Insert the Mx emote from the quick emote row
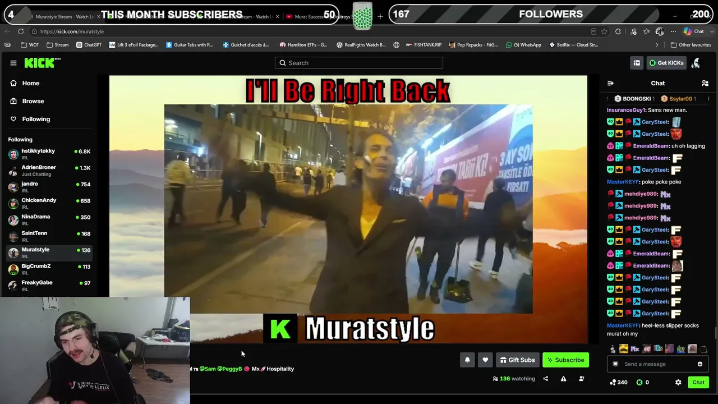 pos(635,349)
